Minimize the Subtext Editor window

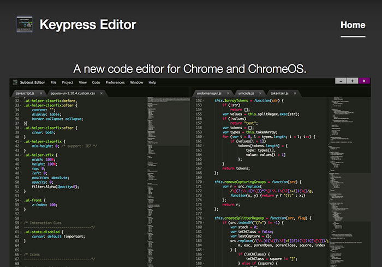tap(341, 81)
